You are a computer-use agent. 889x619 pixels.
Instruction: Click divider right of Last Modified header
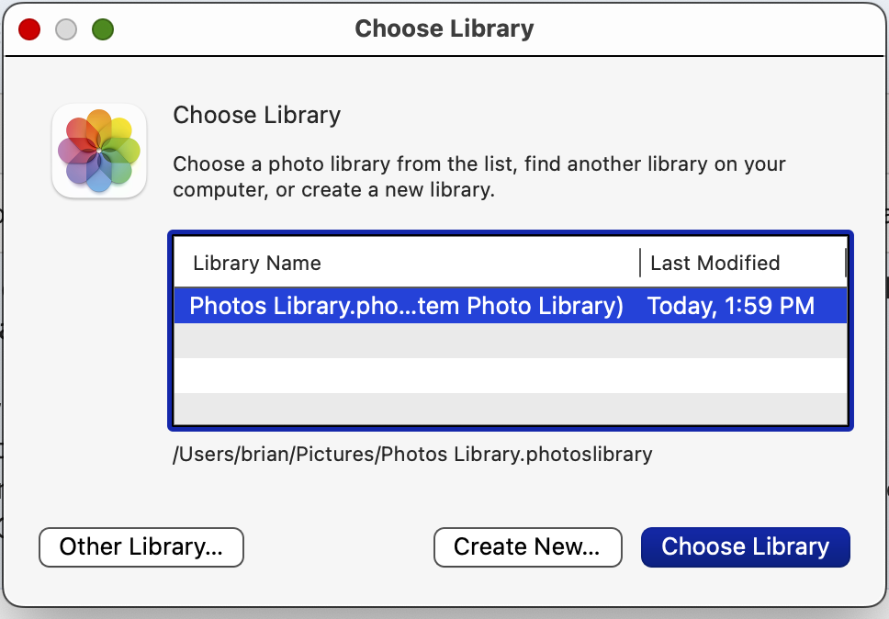(845, 263)
